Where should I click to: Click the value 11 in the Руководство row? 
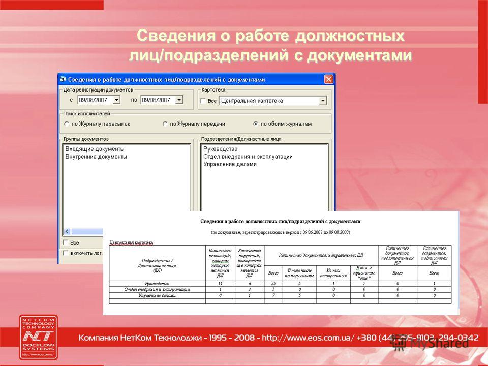click(220, 284)
